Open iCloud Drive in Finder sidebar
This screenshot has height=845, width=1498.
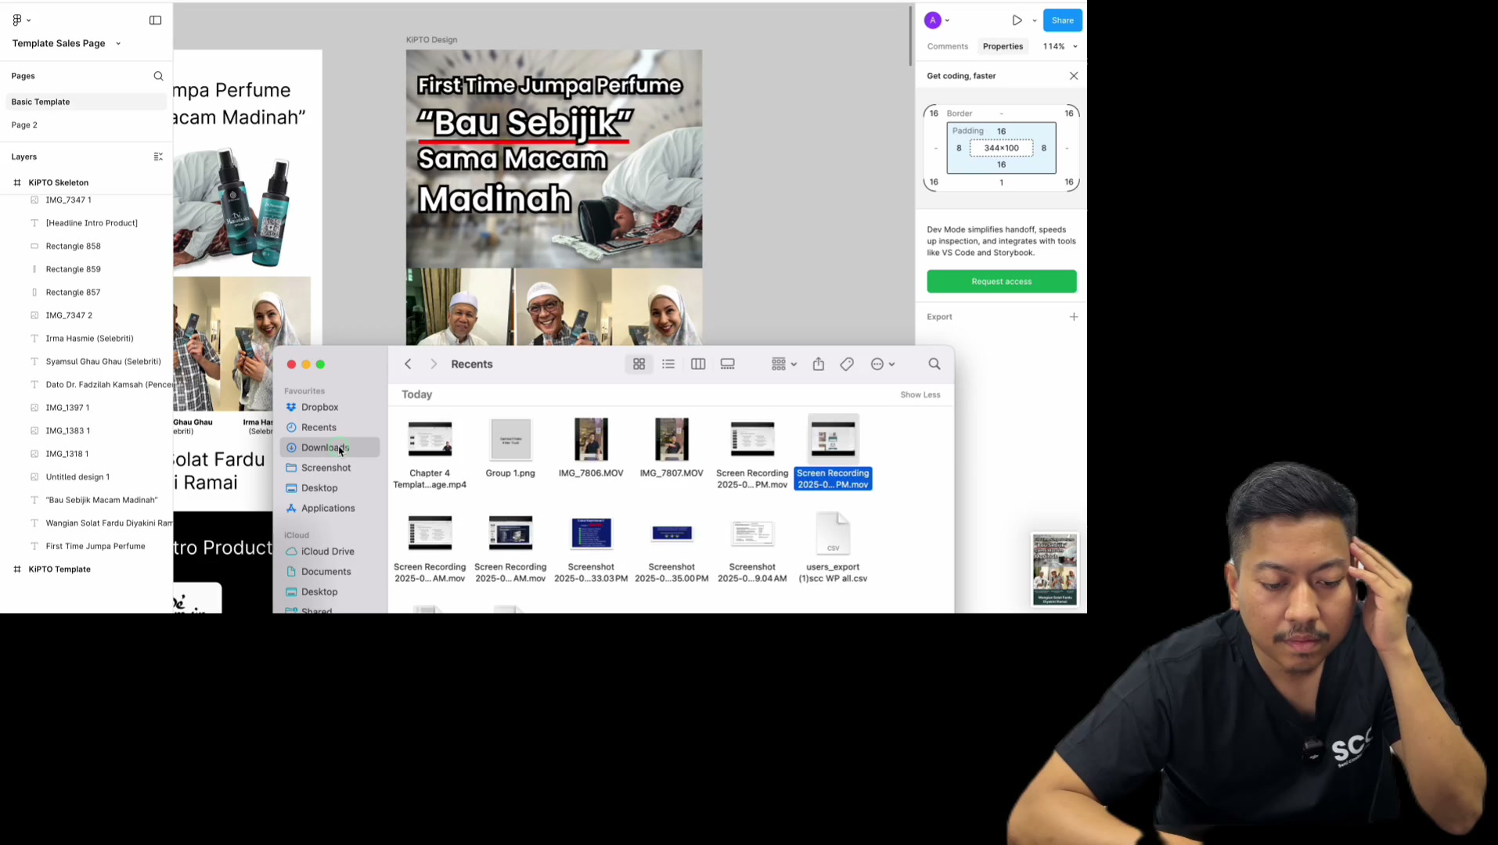point(329,552)
